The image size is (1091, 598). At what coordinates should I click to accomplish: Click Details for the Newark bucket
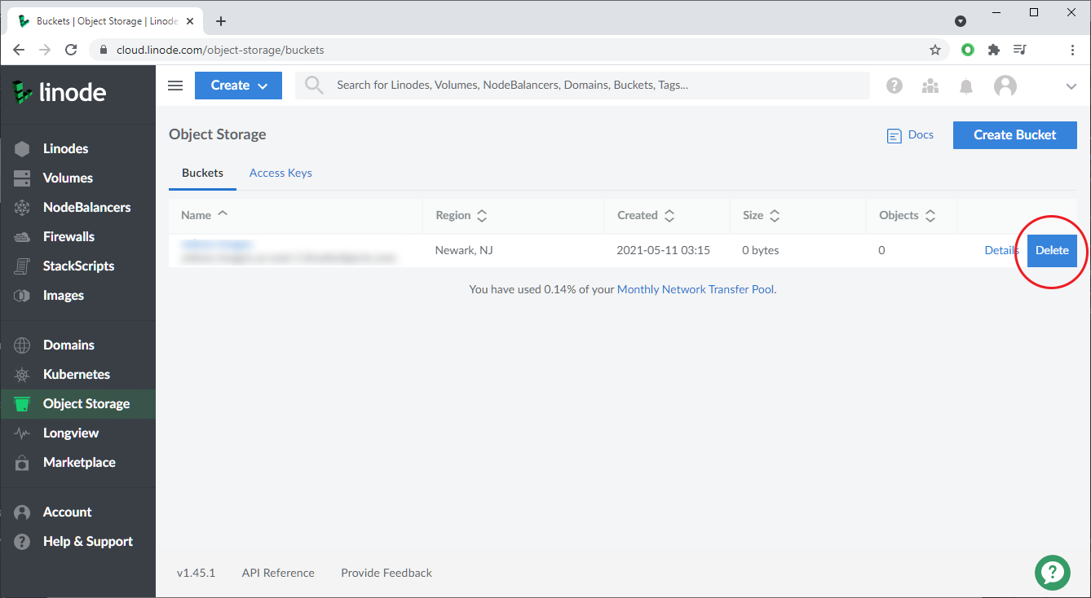pyautogui.click(x=1001, y=250)
